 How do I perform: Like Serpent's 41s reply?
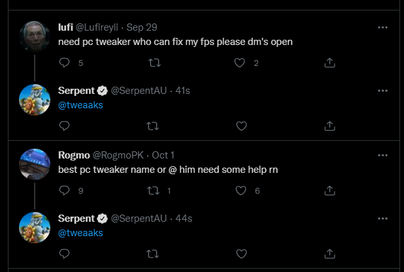tap(241, 126)
